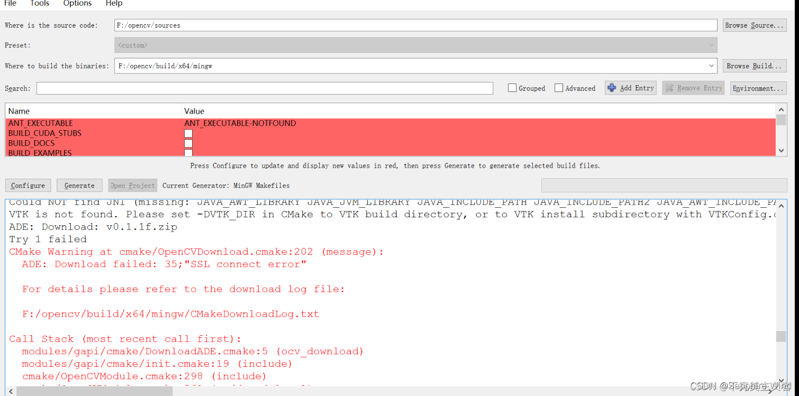799x396 pixels.
Task: Select the ANT_EXECUTABLE row
Action: [391, 123]
